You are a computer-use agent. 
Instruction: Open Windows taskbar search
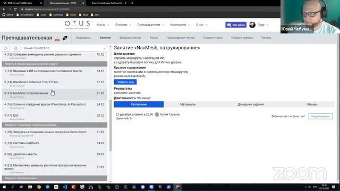point(13,187)
